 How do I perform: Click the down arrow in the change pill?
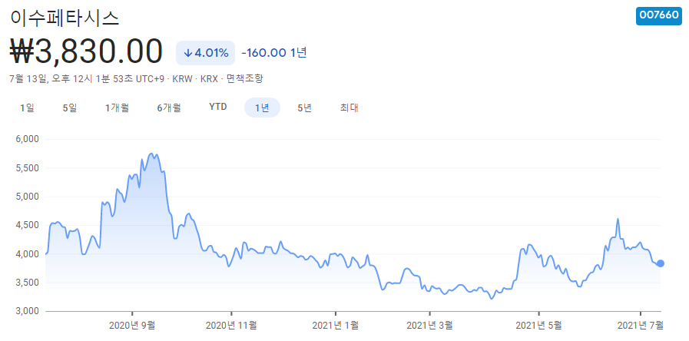187,53
